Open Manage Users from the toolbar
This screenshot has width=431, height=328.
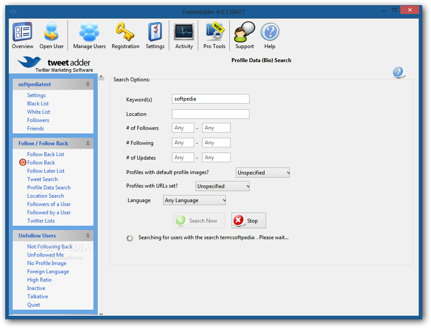(89, 35)
